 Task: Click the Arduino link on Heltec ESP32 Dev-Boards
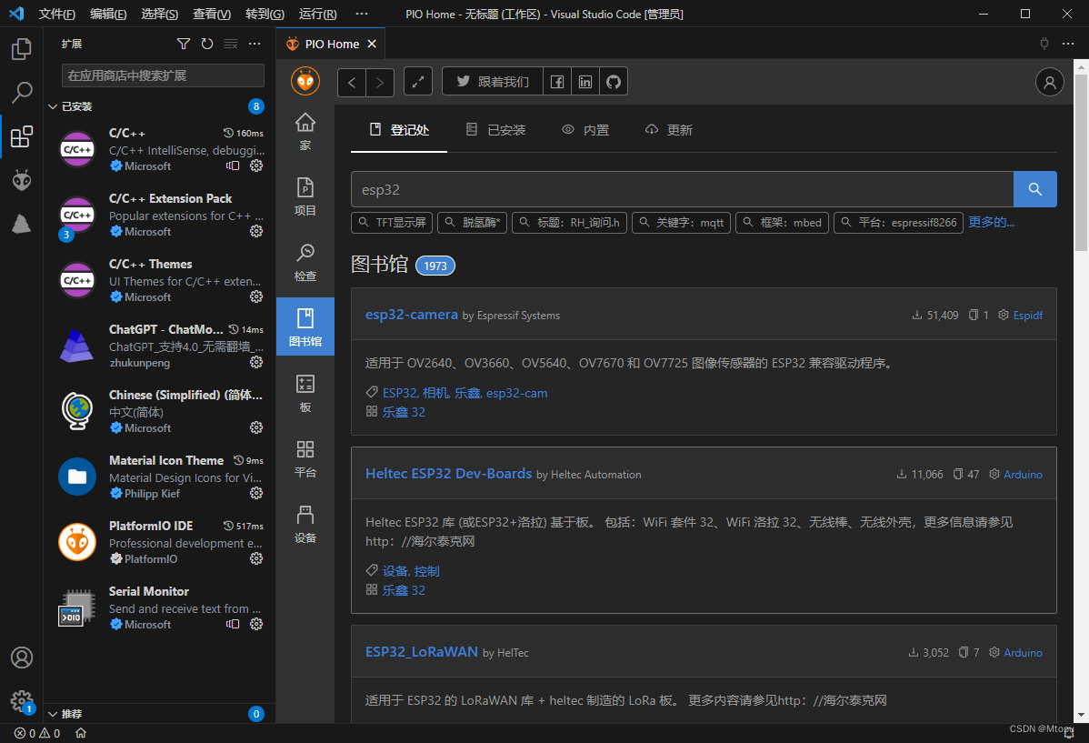[x=1022, y=474]
